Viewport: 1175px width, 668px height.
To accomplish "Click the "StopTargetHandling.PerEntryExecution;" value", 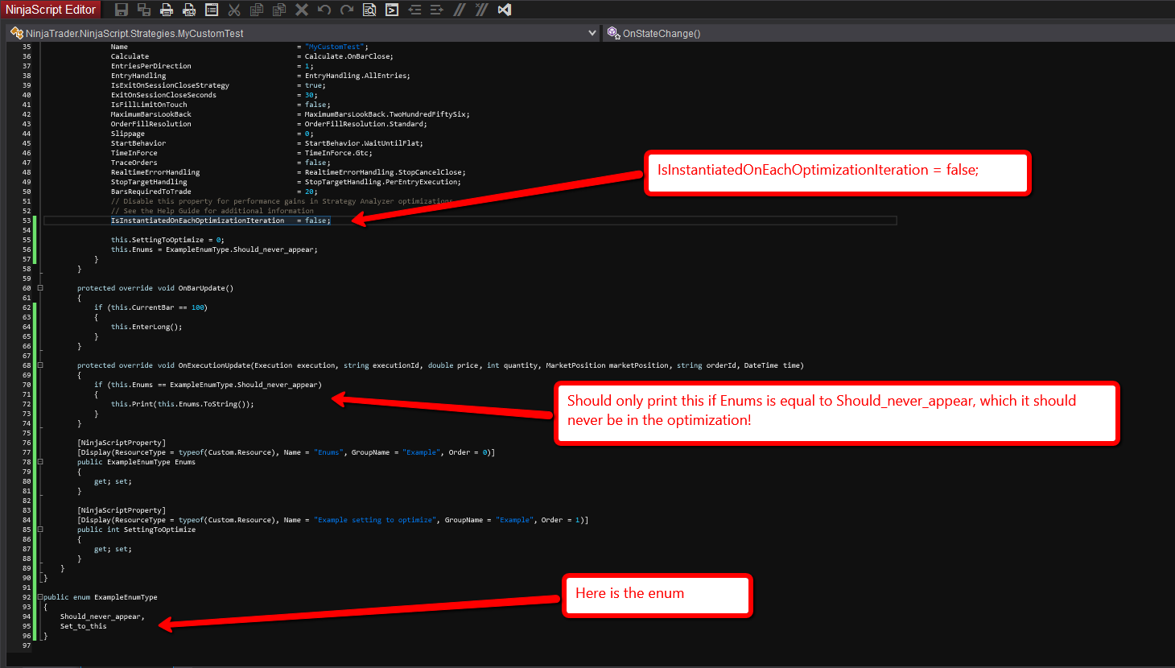I will pyautogui.click(x=383, y=182).
